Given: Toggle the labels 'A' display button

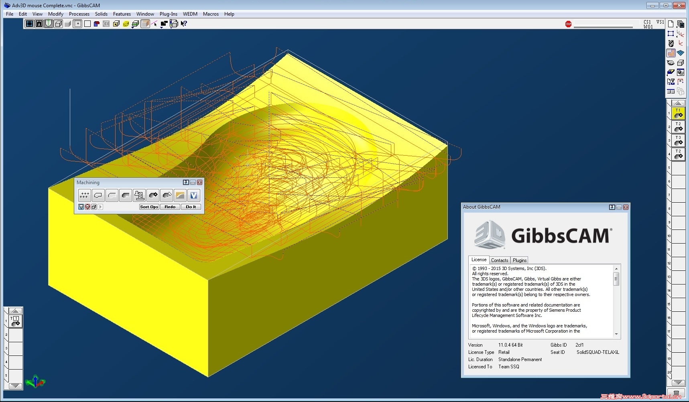Looking at the screenshot, I should coord(39,24).
